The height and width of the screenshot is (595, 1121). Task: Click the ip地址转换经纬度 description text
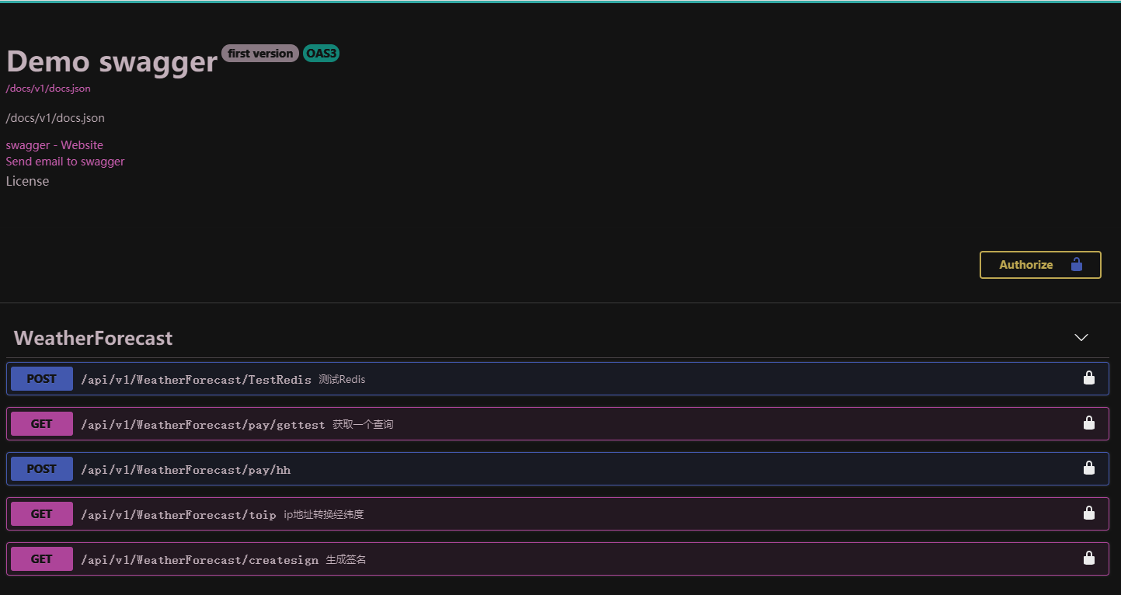[323, 515]
